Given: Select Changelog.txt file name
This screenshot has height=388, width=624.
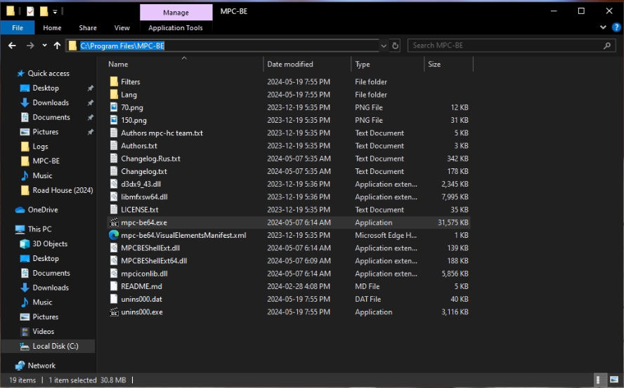Looking at the screenshot, I should pos(144,171).
